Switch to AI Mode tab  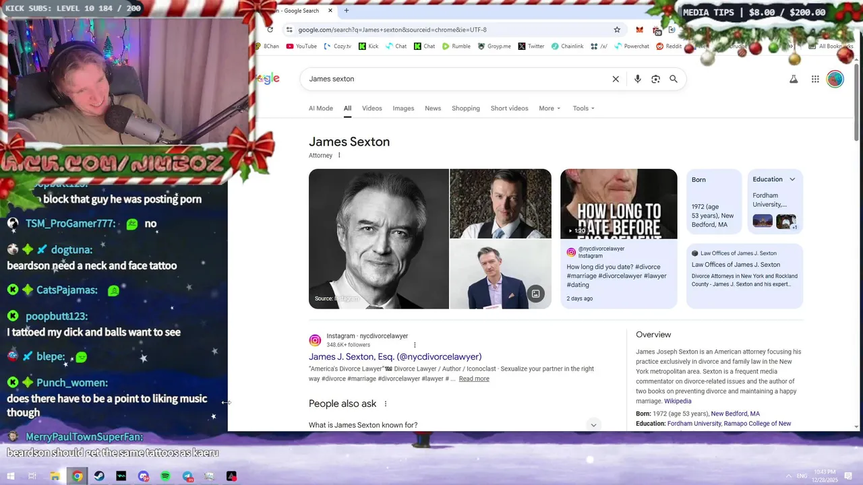(x=321, y=108)
